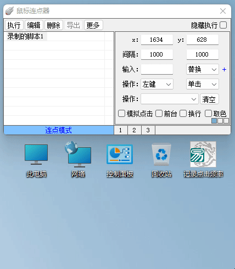Screen dimensions: 235x269
Task: Expand the empty 操作 dropdown
Action: tap(170, 99)
